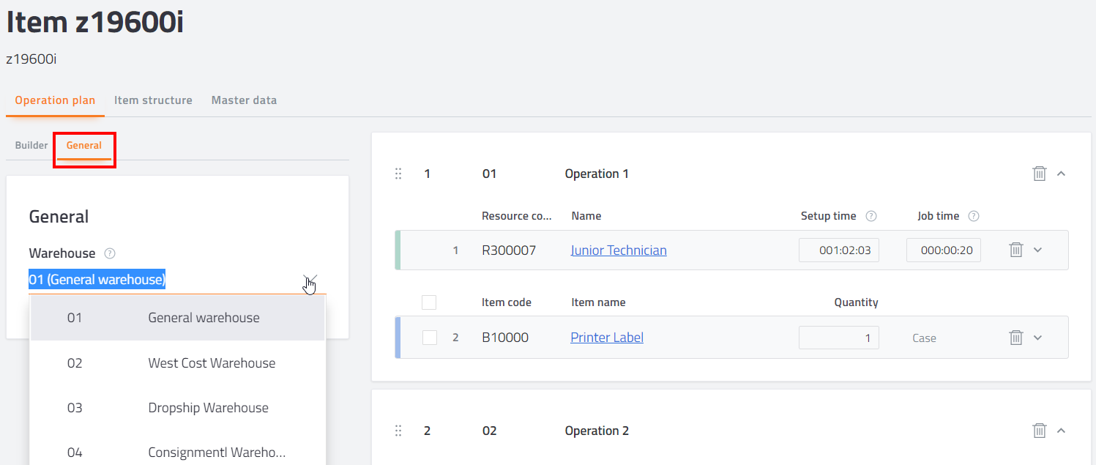The height and width of the screenshot is (465, 1096).
Task: Choose 02 West Cost Warehouse option
Action: (x=177, y=363)
